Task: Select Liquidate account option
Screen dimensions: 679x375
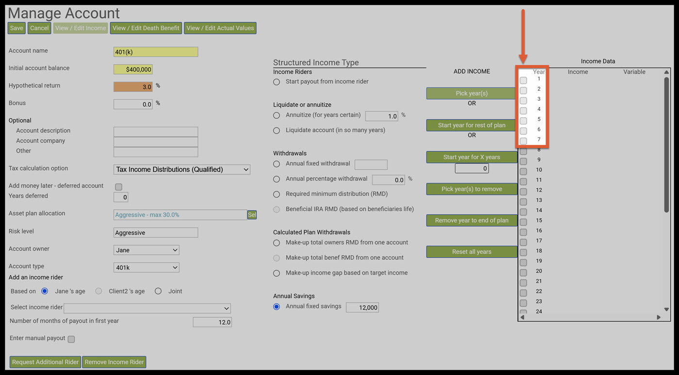Action: (x=276, y=130)
